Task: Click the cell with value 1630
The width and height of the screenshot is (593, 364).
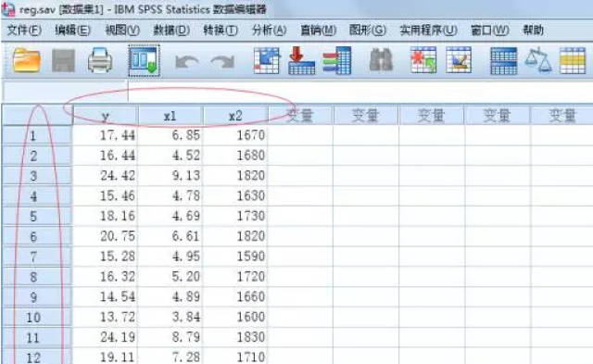Action: pos(235,196)
